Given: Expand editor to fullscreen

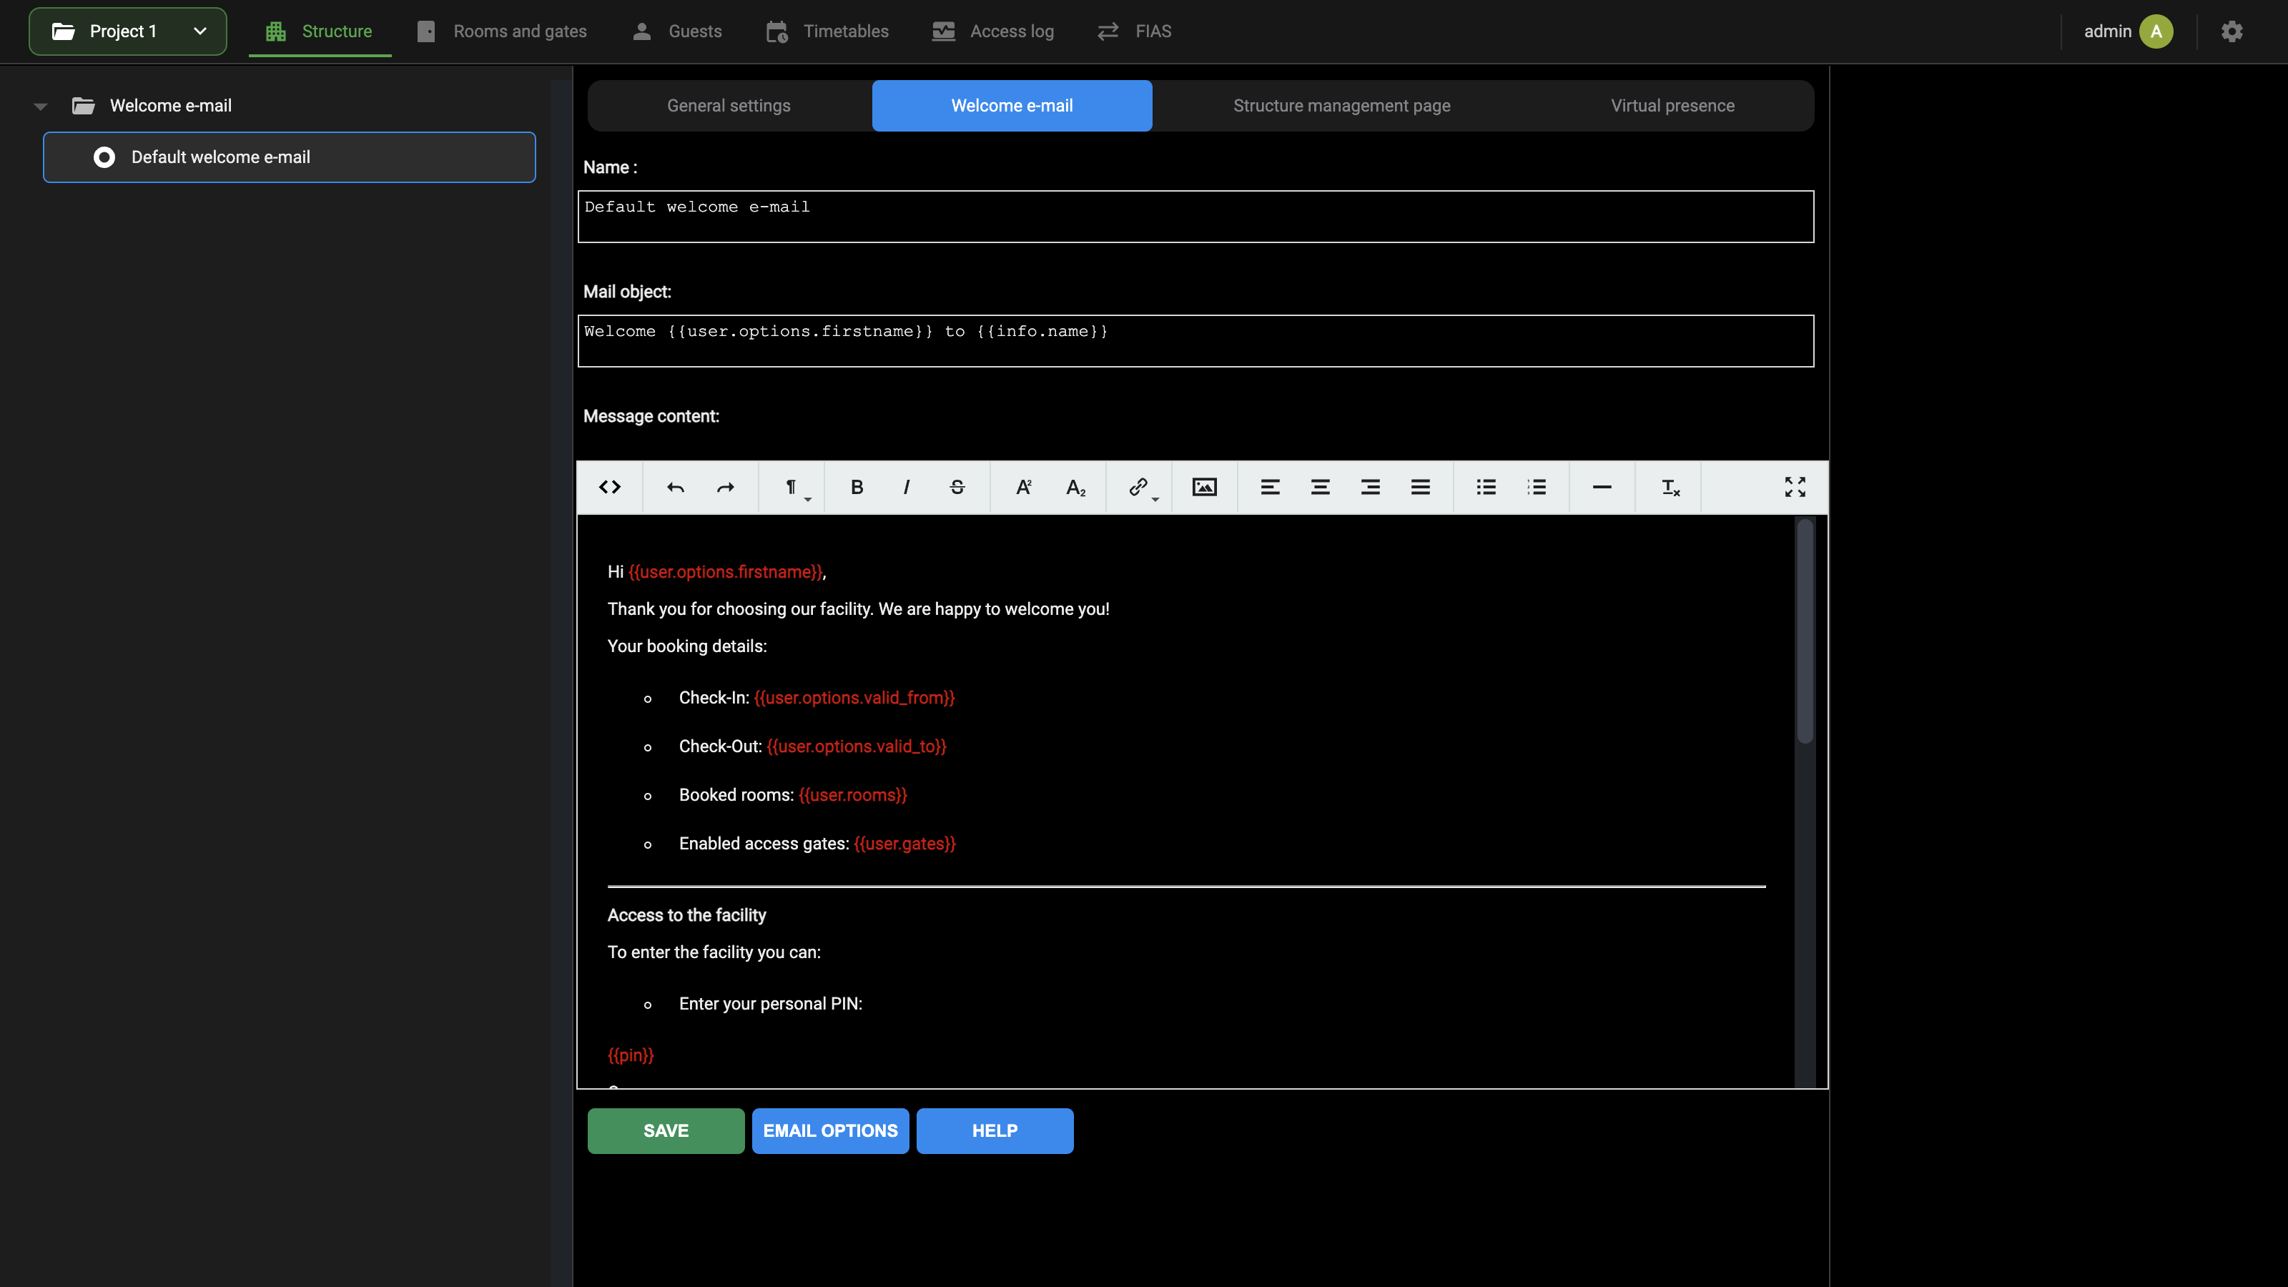Looking at the screenshot, I should pyautogui.click(x=1795, y=487).
